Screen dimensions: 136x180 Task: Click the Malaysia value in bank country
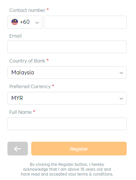(23, 73)
